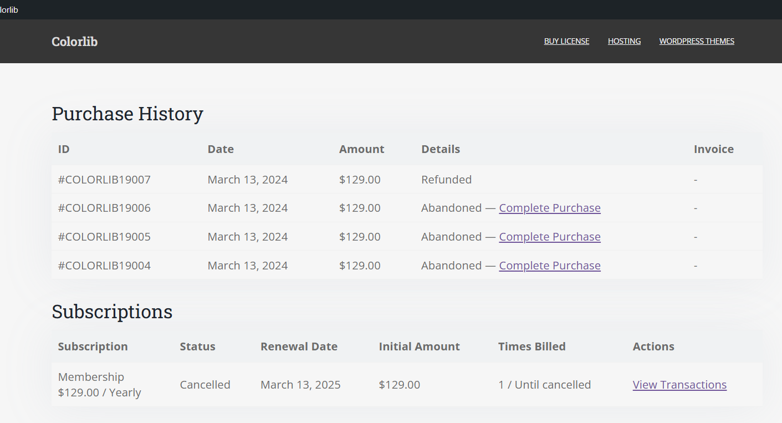The width and height of the screenshot is (782, 423).
Task: Click the Membership $129.00 / Yearly cell
Action: click(x=100, y=385)
